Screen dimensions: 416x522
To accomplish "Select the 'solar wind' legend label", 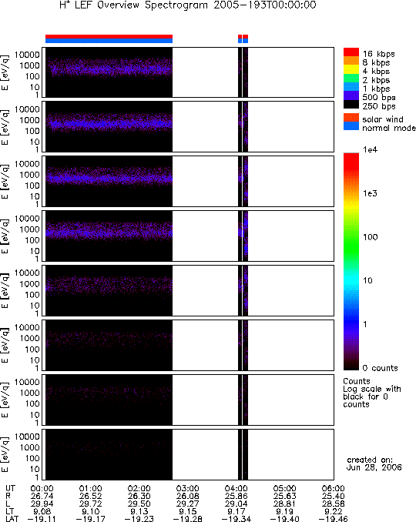I will pos(383,119).
